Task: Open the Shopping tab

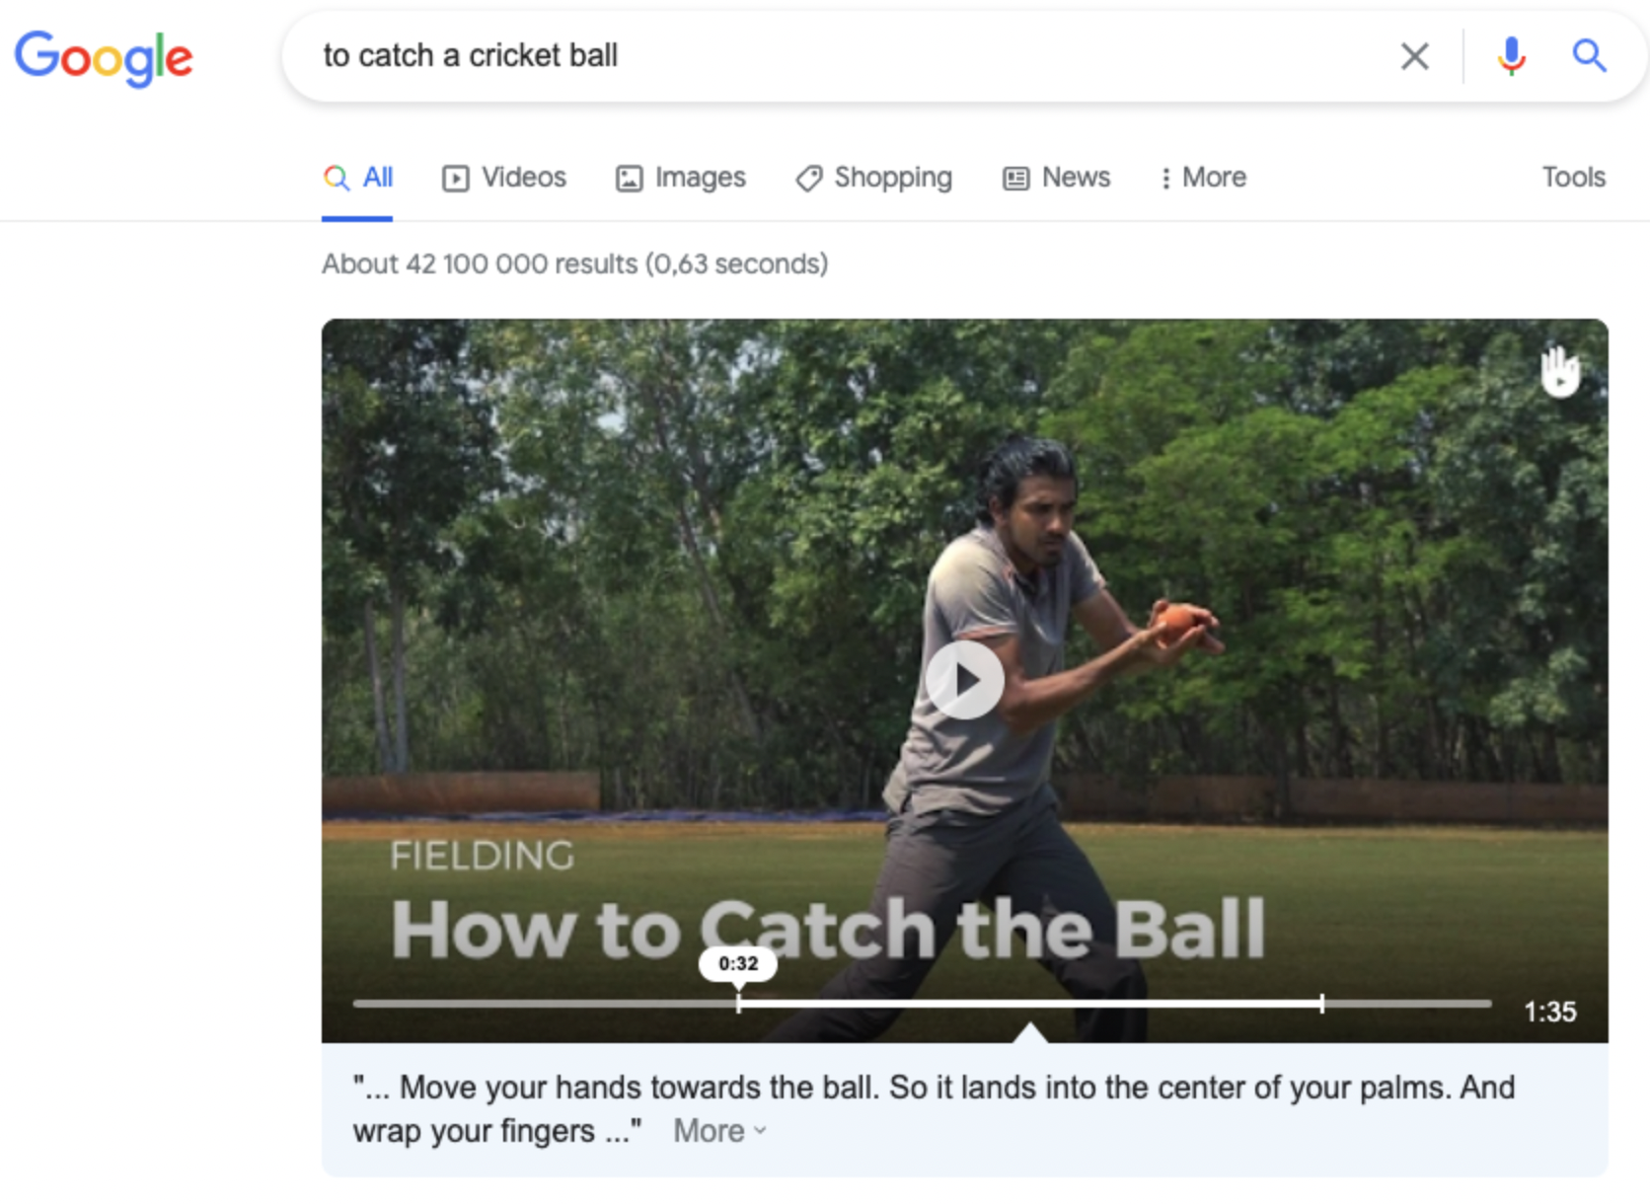Action: pyautogui.click(x=873, y=178)
